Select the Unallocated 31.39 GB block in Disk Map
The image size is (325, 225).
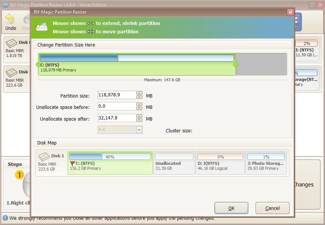point(174,163)
